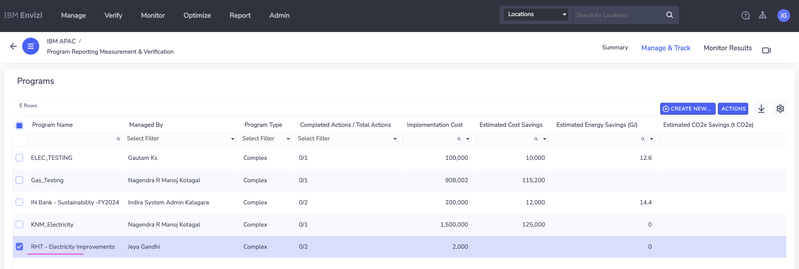Click the back arrow icon
This screenshot has width=799, height=269.
(13, 46)
